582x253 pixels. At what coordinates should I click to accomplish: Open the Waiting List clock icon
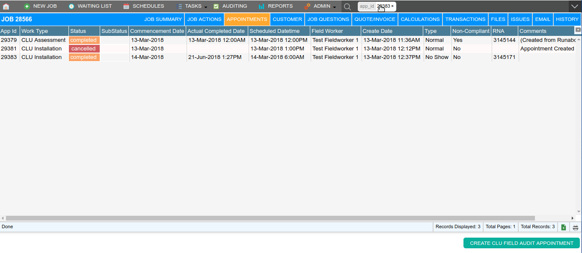(71, 6)
